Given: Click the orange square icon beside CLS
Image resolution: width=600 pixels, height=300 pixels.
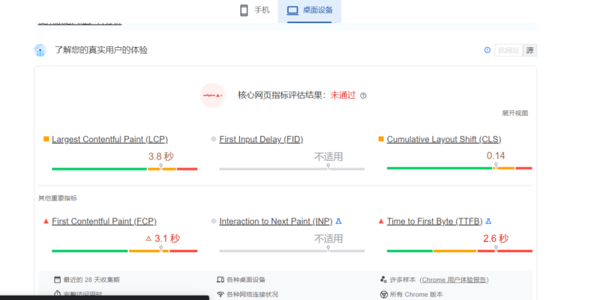Looking at the screenshot, I should pyautogui.click(x=381, y=139).
